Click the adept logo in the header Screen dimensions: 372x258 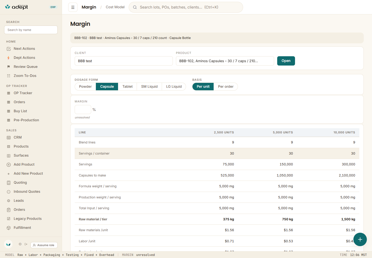pyautogui.click(x=17, y=7)
